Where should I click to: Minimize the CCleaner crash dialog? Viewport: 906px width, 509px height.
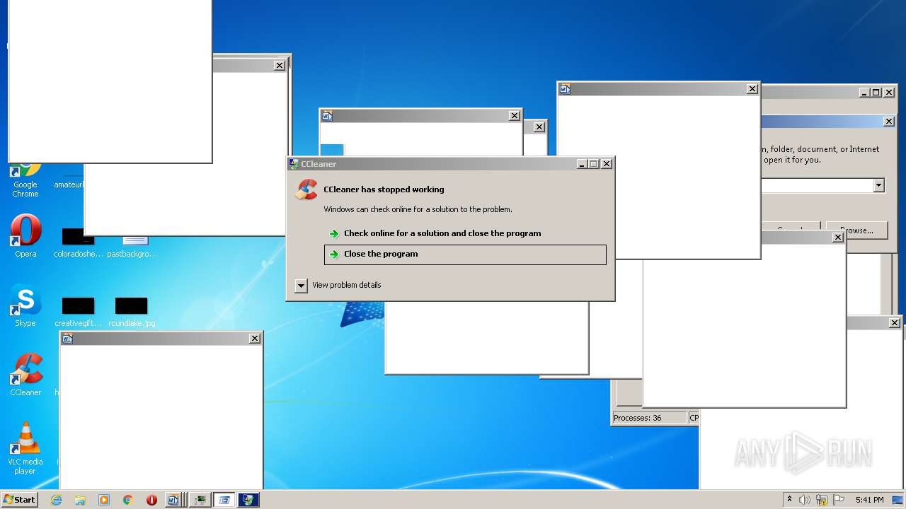(x=582, y=164)
